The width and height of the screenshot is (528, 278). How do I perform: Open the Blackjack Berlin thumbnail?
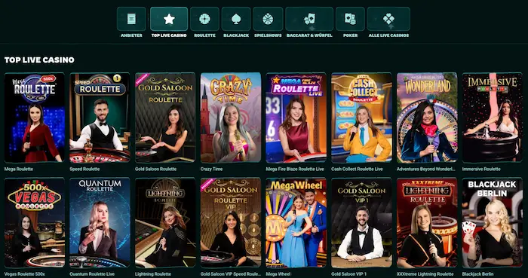click(493, 223)
